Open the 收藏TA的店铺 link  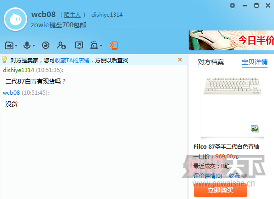(x=72, y=60)
